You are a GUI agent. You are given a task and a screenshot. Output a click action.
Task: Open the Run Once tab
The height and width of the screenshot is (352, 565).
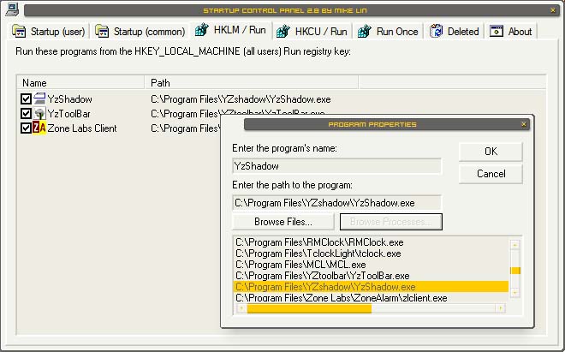(388, 32)
